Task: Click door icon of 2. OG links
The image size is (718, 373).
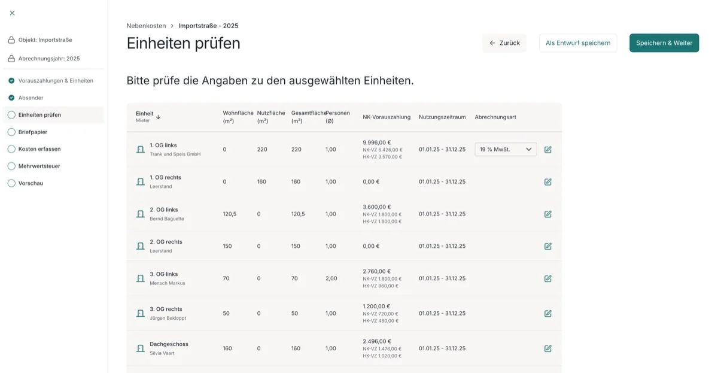Action: coord(141,214)
